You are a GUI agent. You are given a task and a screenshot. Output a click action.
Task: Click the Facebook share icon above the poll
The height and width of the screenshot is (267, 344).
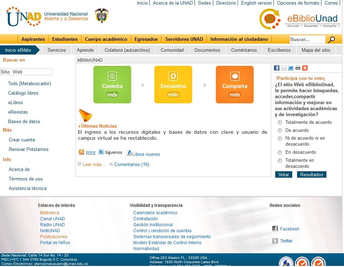tap(276, 68)
